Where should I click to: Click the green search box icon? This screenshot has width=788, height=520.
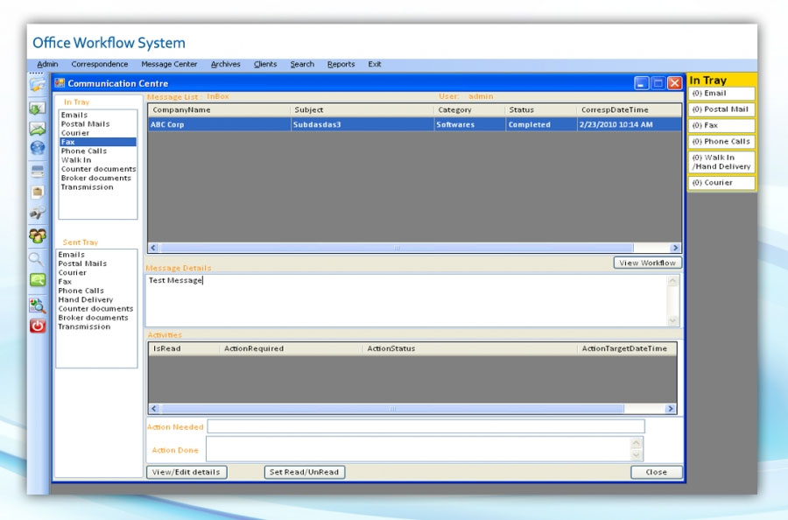click(x=37, y=280)
